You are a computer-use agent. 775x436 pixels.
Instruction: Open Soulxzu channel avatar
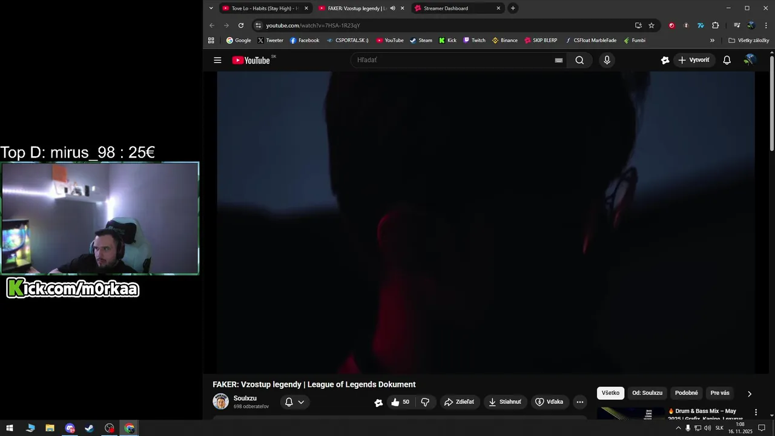[x=220, y=401]
